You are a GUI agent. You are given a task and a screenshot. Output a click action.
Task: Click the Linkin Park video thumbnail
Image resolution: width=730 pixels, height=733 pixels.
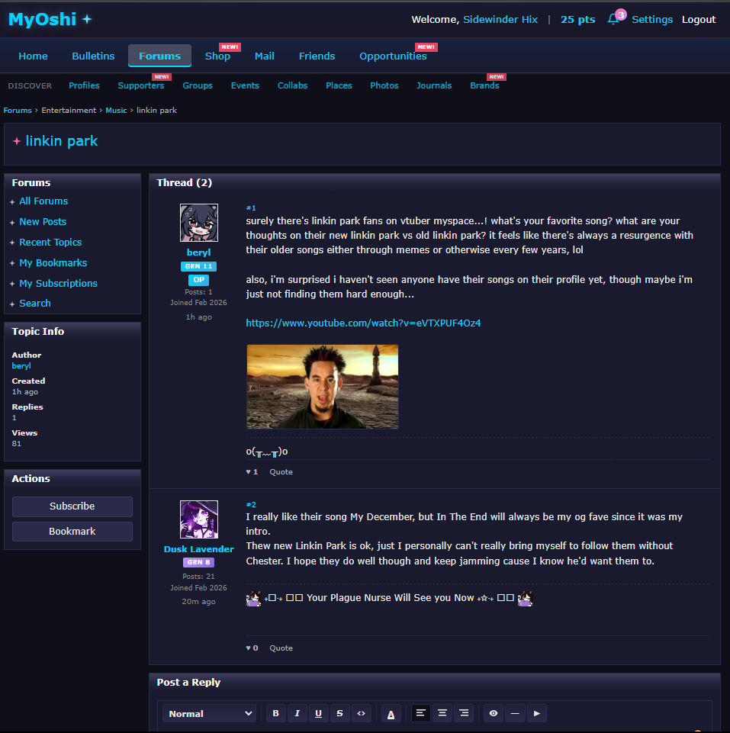point(322,386)
